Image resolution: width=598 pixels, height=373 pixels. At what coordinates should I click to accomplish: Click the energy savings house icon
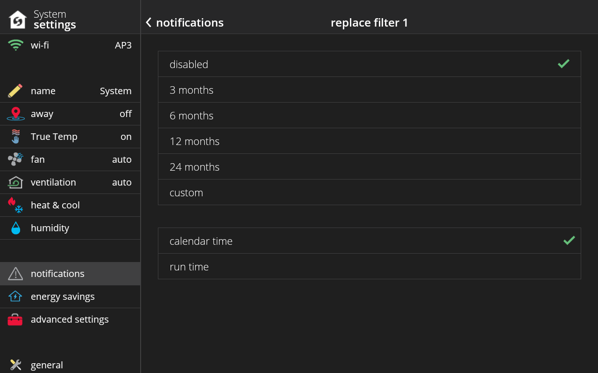click(x=15, y=297)
